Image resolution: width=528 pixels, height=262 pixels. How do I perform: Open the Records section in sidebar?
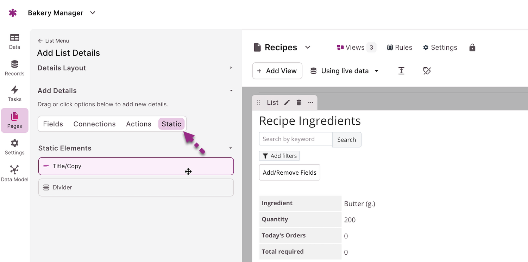[x=14, y=68]
